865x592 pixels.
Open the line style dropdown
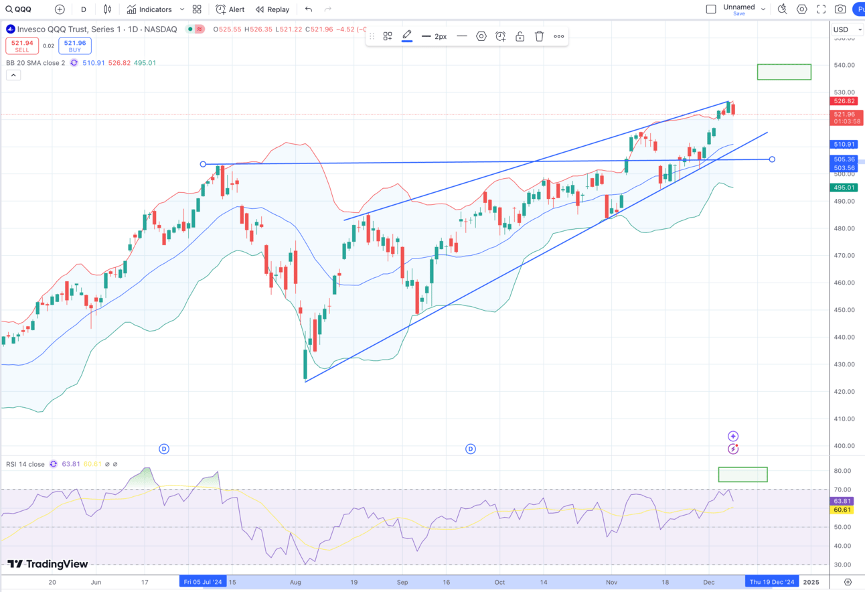pyautogui.click(x=462, y=36)
